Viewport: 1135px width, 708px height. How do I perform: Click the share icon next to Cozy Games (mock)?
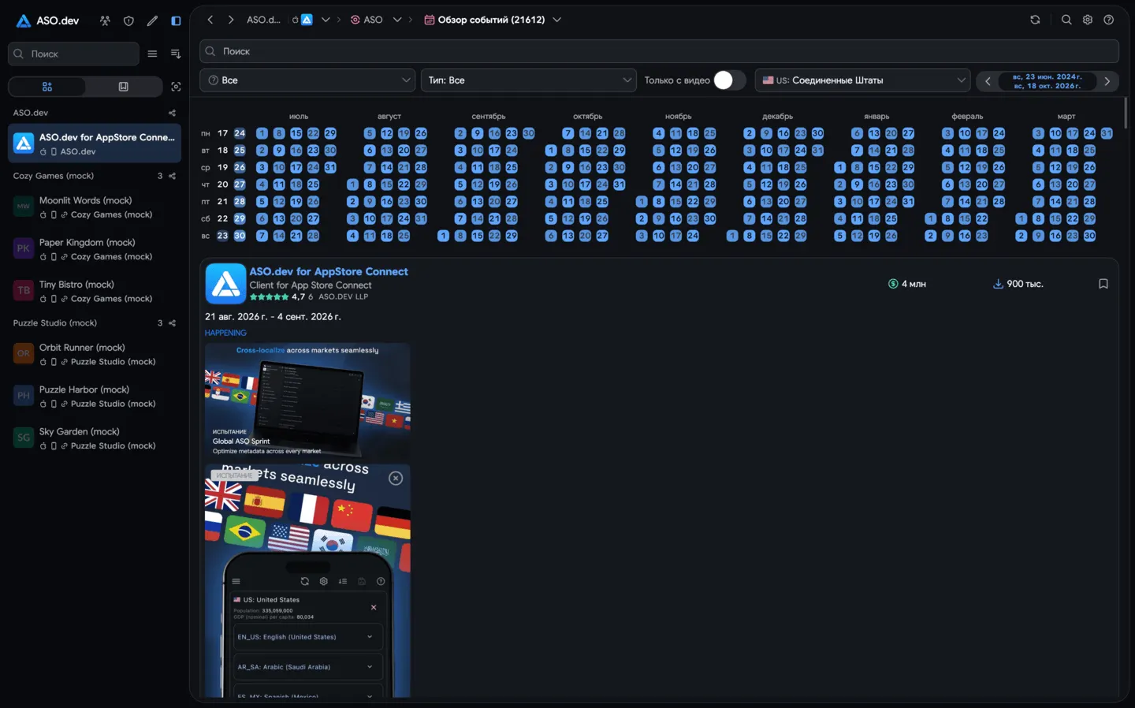(x=173, y=176)
